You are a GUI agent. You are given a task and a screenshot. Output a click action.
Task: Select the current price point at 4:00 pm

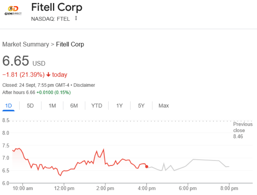(146, 166)
